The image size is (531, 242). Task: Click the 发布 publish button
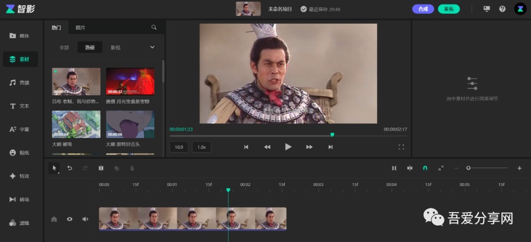coord(448,9)
